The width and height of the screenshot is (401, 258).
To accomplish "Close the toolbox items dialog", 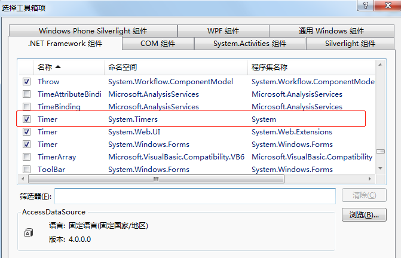I will [388, 5].
